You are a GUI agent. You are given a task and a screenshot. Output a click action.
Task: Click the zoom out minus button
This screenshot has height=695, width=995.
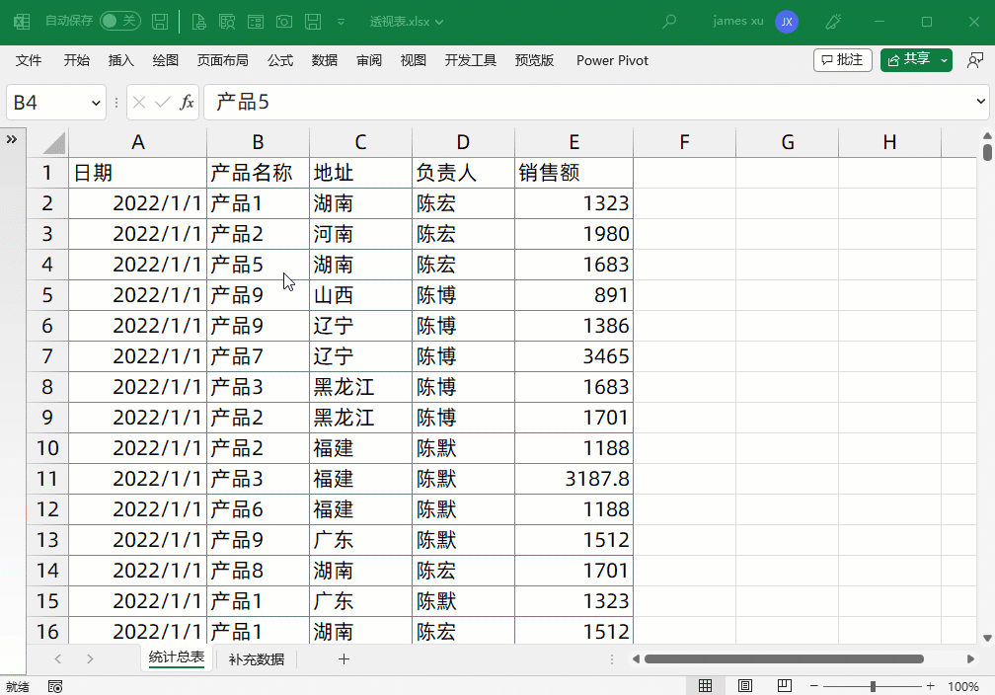coord(814,686)
